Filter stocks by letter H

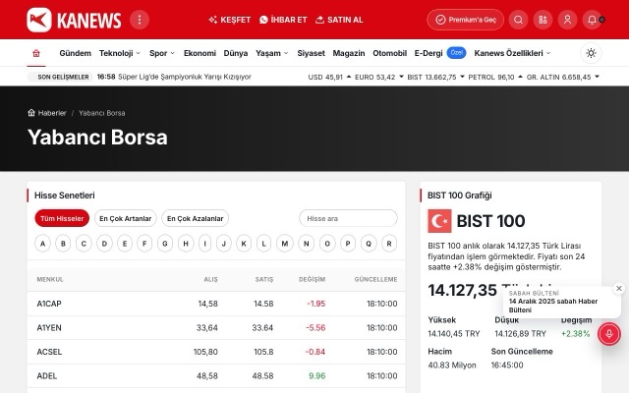186,244
